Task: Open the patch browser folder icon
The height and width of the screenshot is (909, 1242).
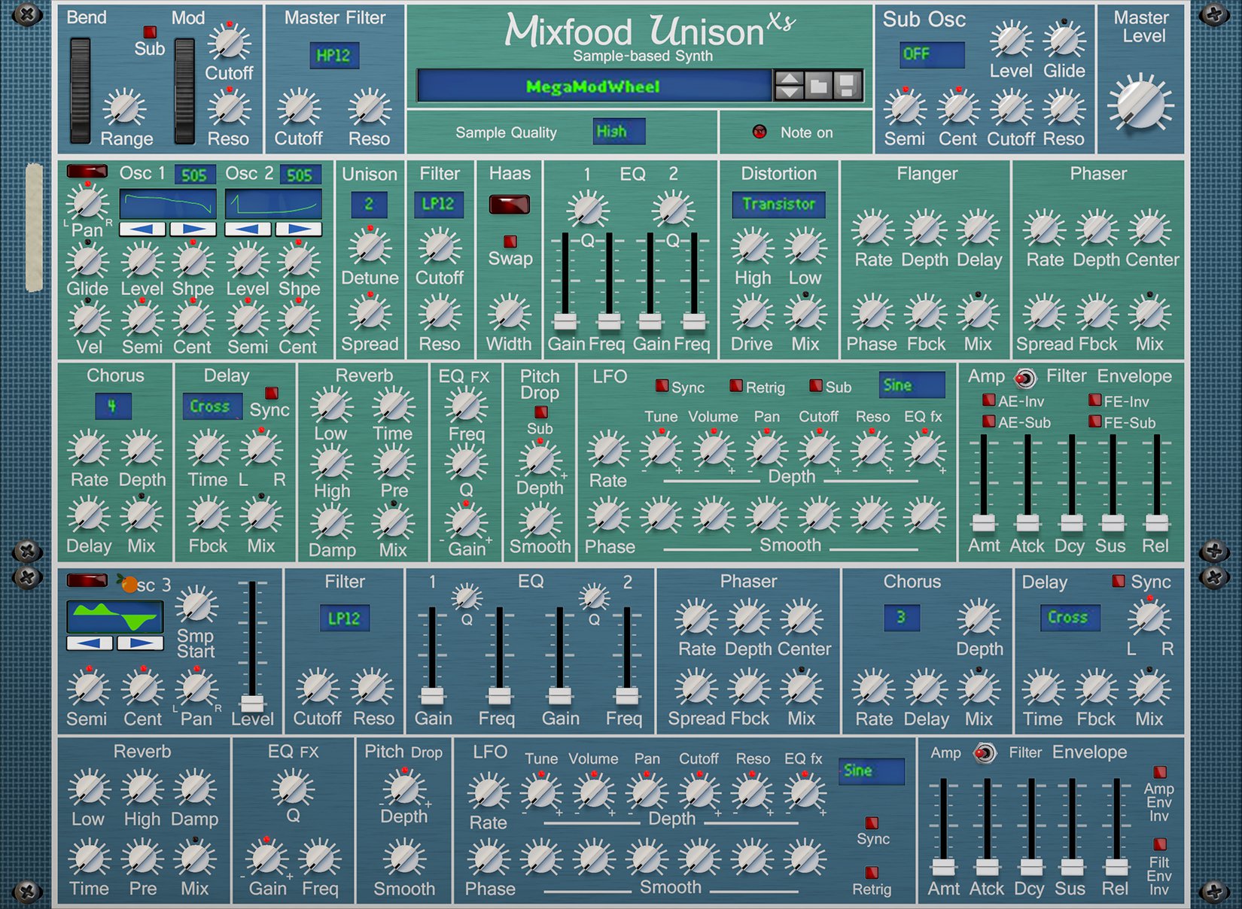Action: 818,86
